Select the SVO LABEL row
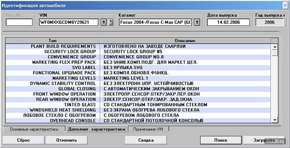Screen dimensions: 290x148 [138, 67]
